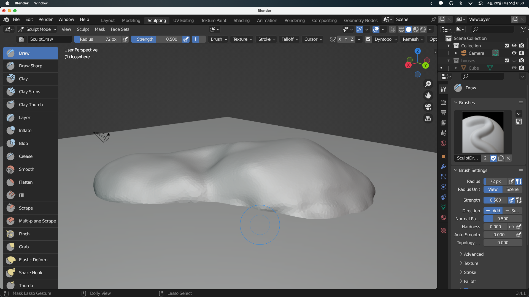Image resolution: width=529 pixels, height=297 pixels.
Task: Toggle X axis symmetry
Action: [x=340, y=39]
